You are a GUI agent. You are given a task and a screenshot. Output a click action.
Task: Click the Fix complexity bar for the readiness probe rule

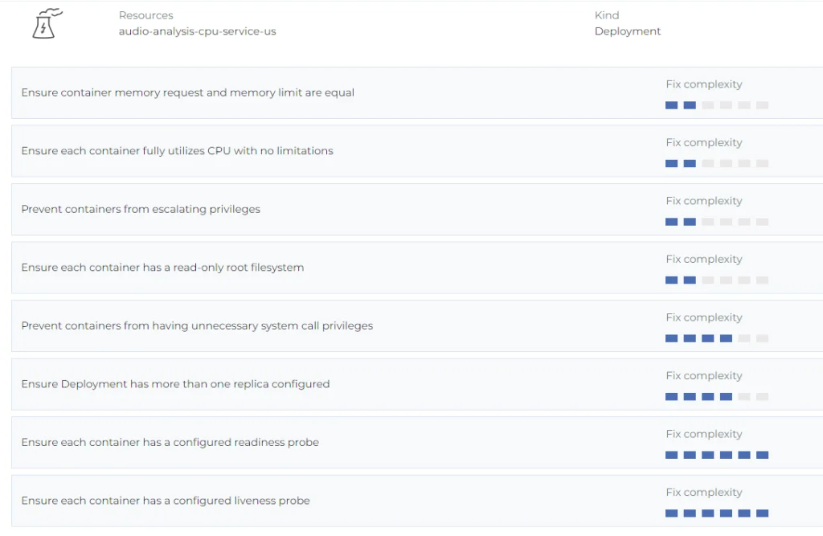pyautogui.click(x=717, y=455)
